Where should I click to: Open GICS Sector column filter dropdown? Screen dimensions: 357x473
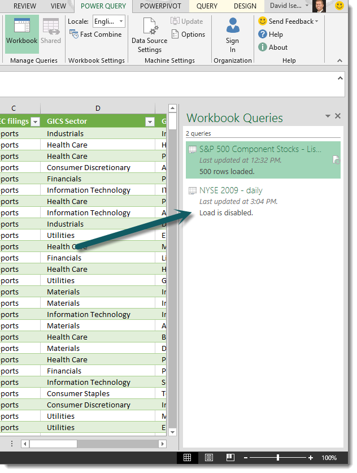click(150, 121)
